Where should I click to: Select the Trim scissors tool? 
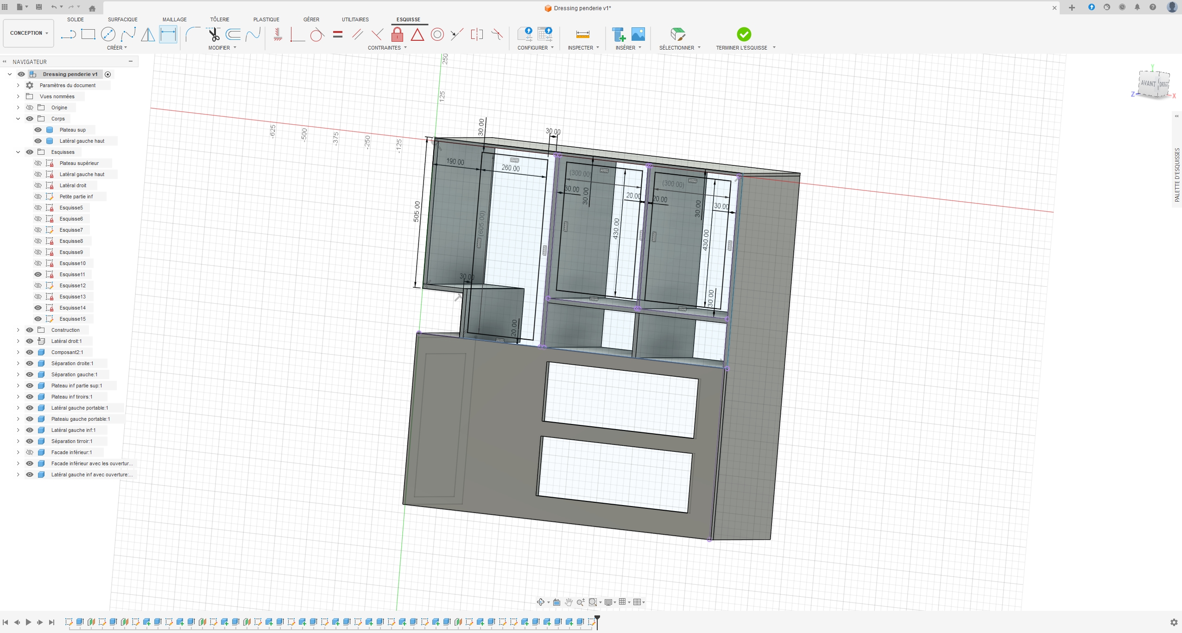tap(214, 34)
